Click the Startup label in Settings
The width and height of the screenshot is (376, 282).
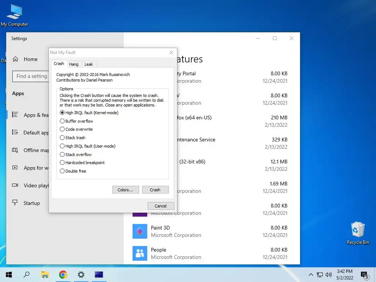(32, 203)
